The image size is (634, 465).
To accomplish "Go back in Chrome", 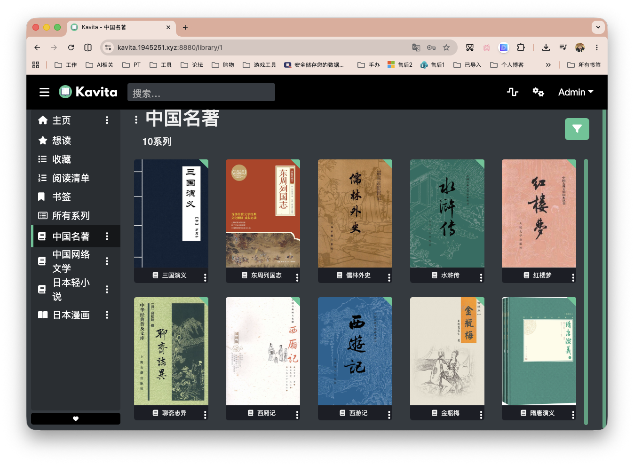I will tap(37, 47).
